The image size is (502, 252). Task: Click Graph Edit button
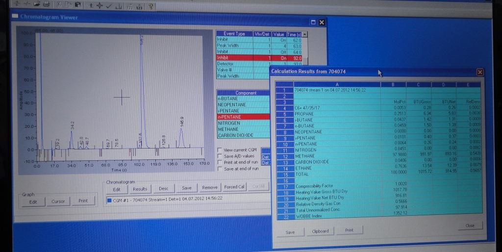point(33,202)
